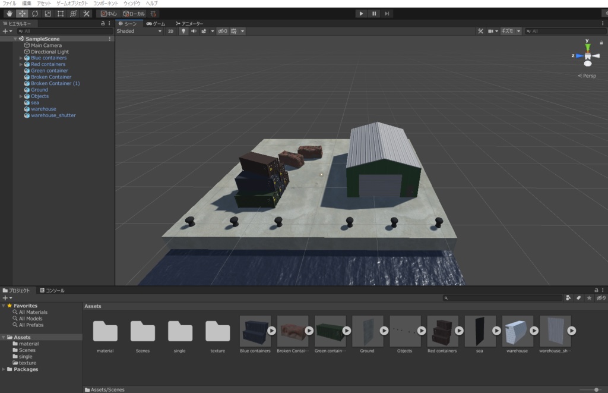Toggle 2D view mode
The height and width of the screenshot is (393, 608).
point(170,31)
